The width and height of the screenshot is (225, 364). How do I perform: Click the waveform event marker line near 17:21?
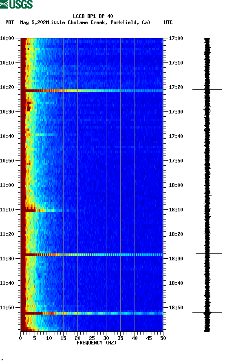pos(207,89)
